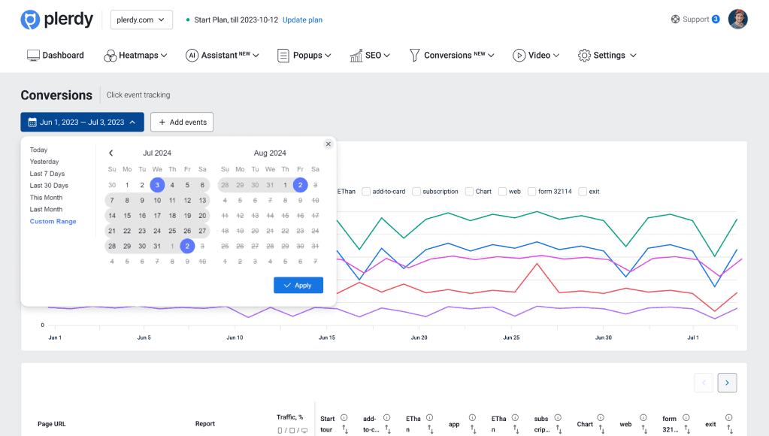Open the plerdy.com site dropdown

coord(141,20)
